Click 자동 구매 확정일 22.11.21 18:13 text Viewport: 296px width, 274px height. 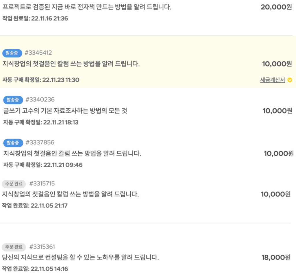[41, 123]
